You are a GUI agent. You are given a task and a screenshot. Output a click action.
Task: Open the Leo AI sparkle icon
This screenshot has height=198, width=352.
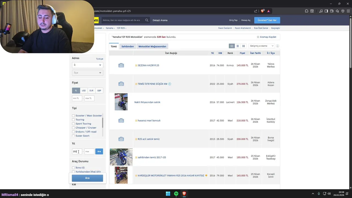[x=337, y=11]
